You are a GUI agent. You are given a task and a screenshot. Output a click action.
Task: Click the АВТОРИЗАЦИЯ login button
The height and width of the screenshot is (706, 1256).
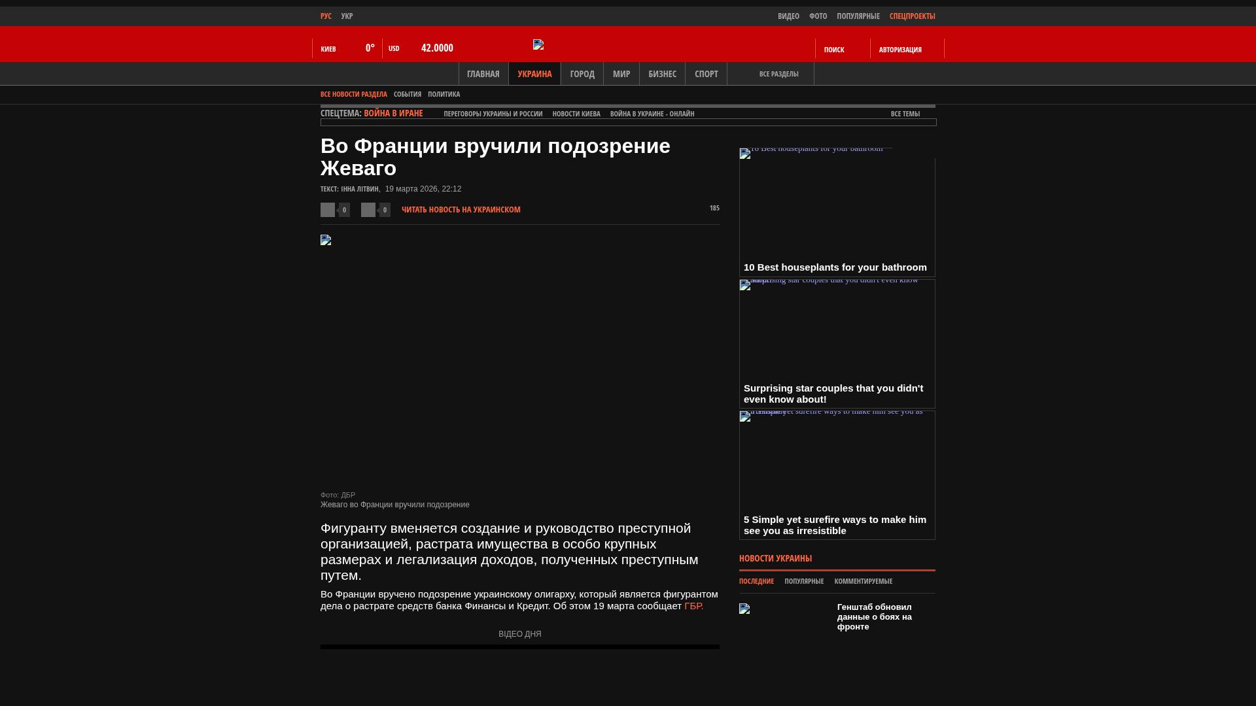900,50
